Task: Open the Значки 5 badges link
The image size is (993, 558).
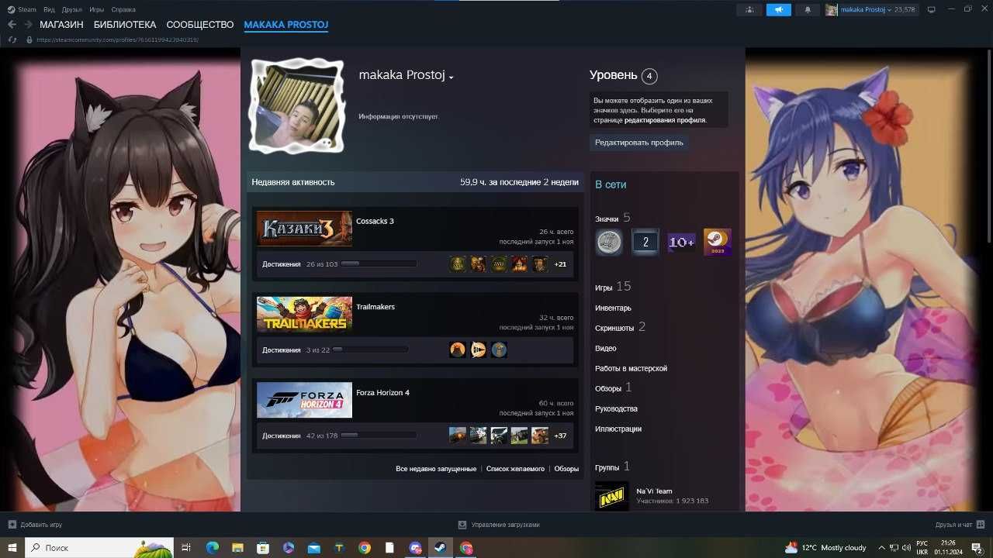Action: pos(613,219)
